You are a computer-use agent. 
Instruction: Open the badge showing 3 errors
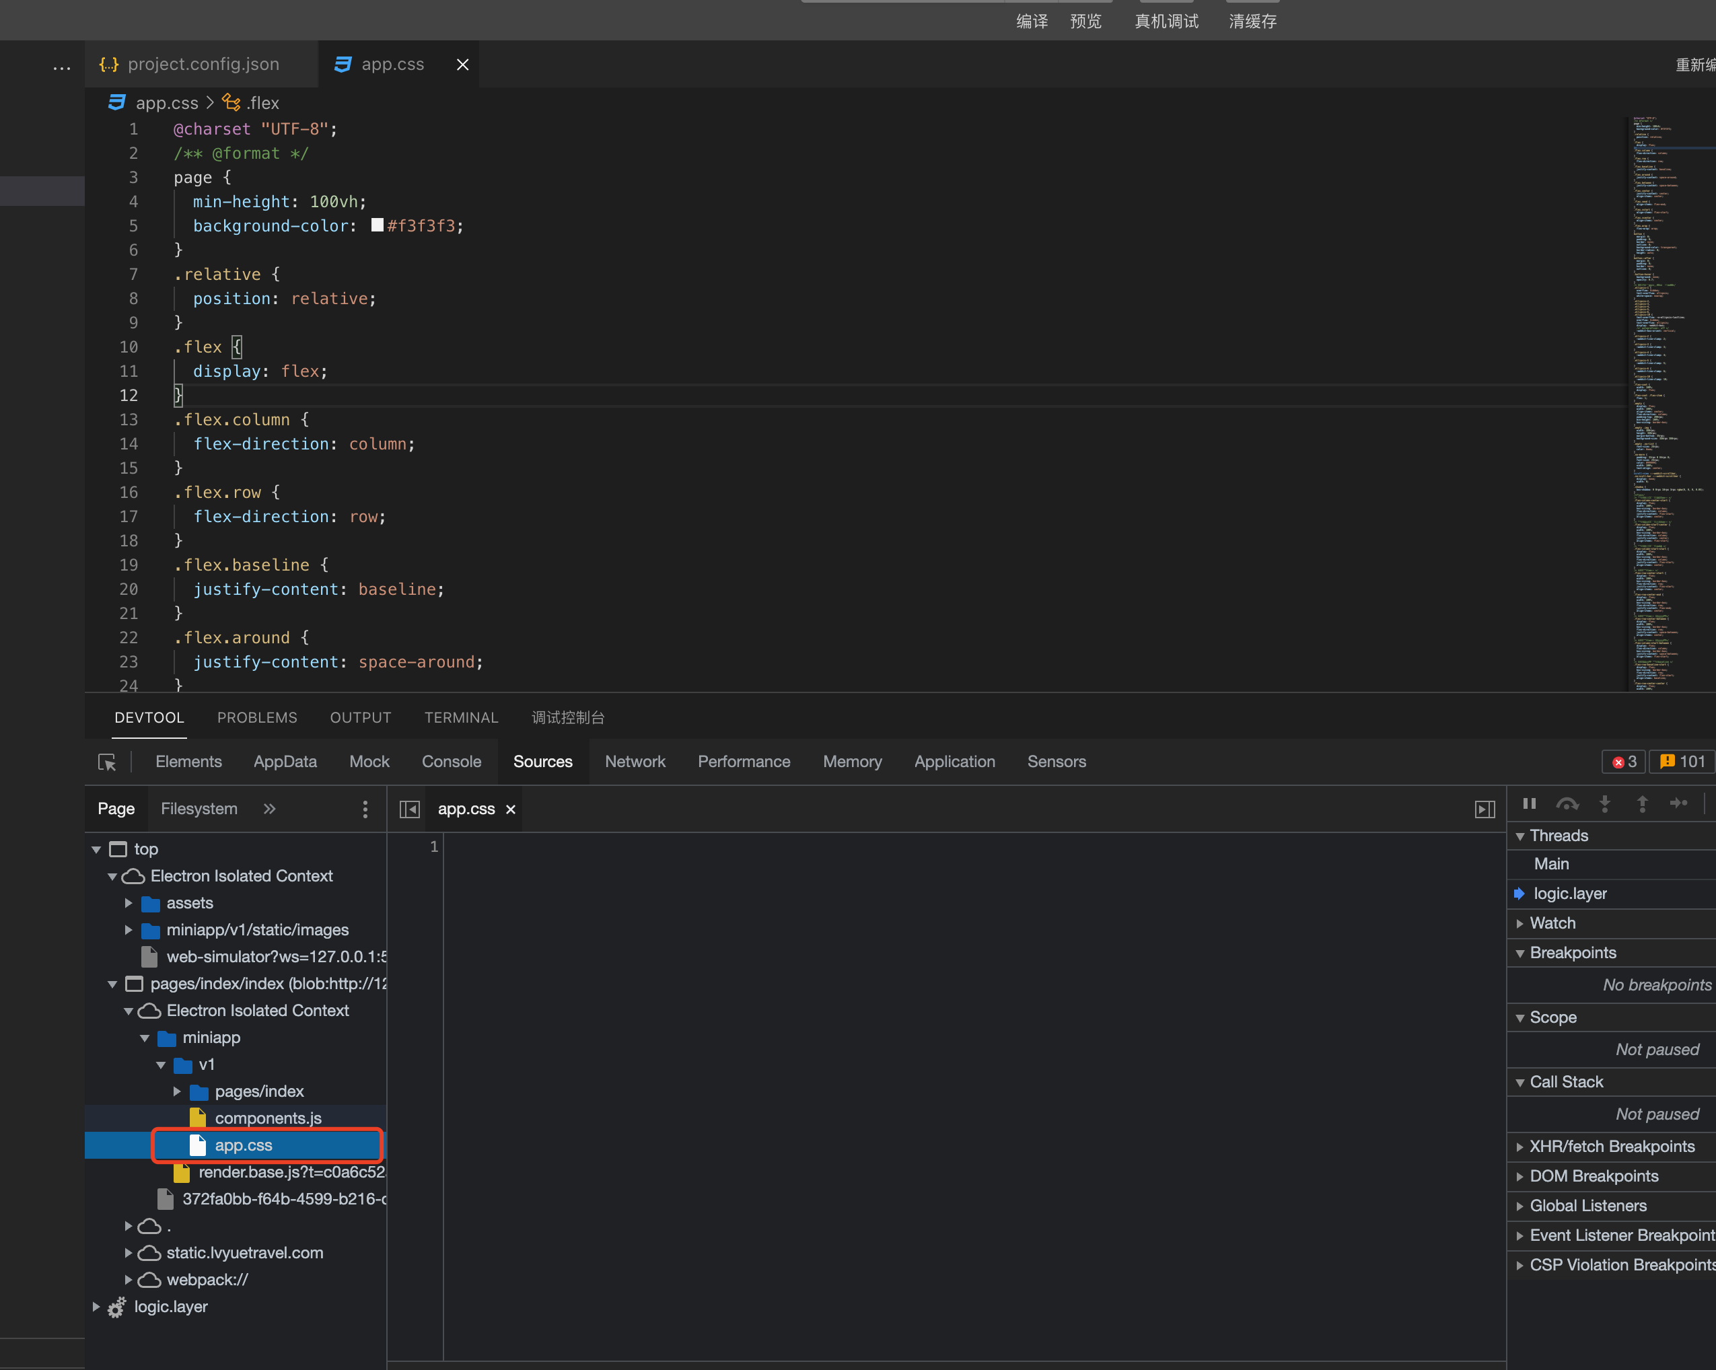(x=1623, y=762)
